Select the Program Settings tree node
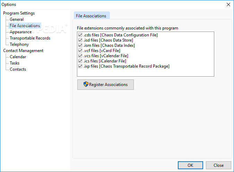The image size is (234, 172). point(19,13)
